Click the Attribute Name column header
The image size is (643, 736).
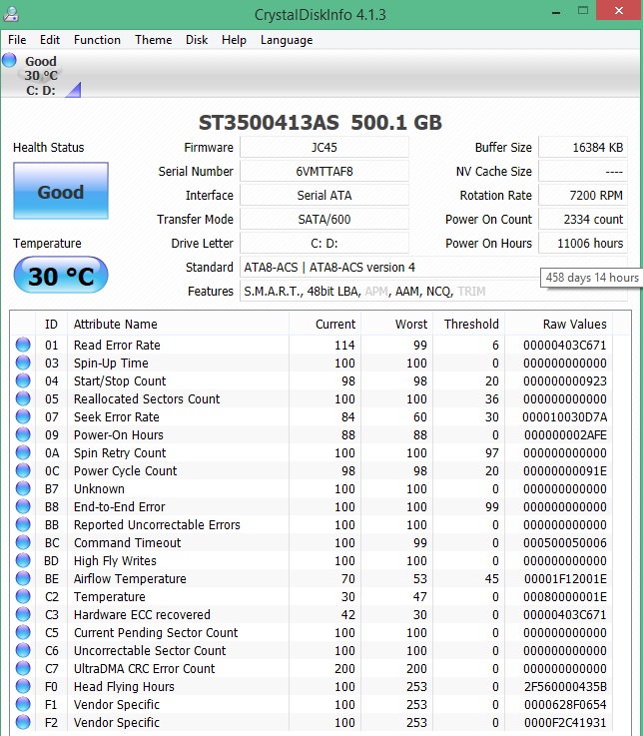tap(178, 324)
